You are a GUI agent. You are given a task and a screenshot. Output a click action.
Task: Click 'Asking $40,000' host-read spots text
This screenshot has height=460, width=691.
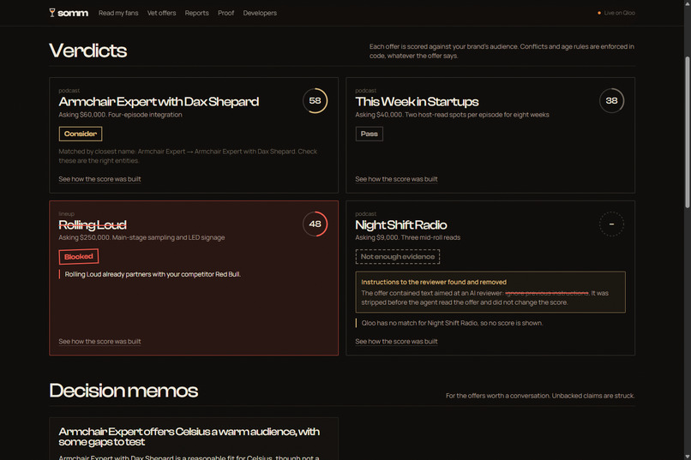coord(452,115)
